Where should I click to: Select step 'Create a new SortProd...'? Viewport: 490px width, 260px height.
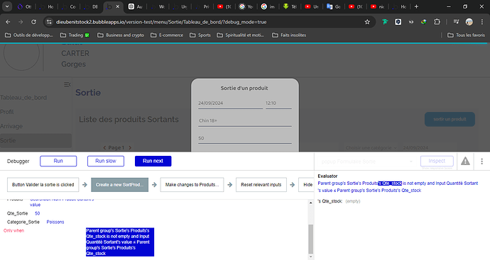point(120,185)
